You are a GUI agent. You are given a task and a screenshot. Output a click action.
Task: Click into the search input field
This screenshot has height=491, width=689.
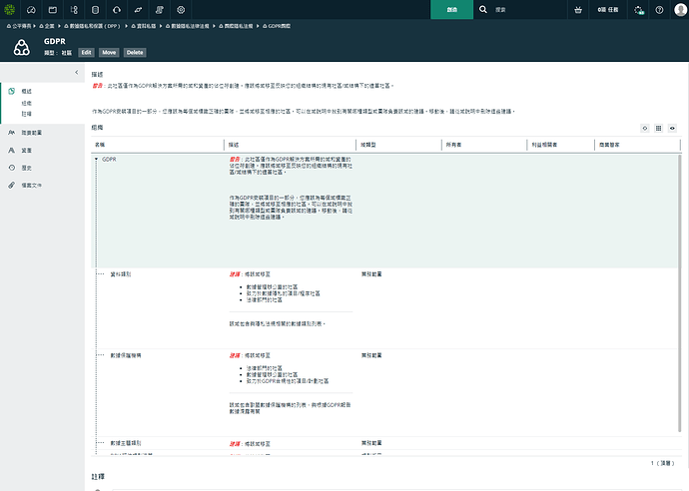527,10
